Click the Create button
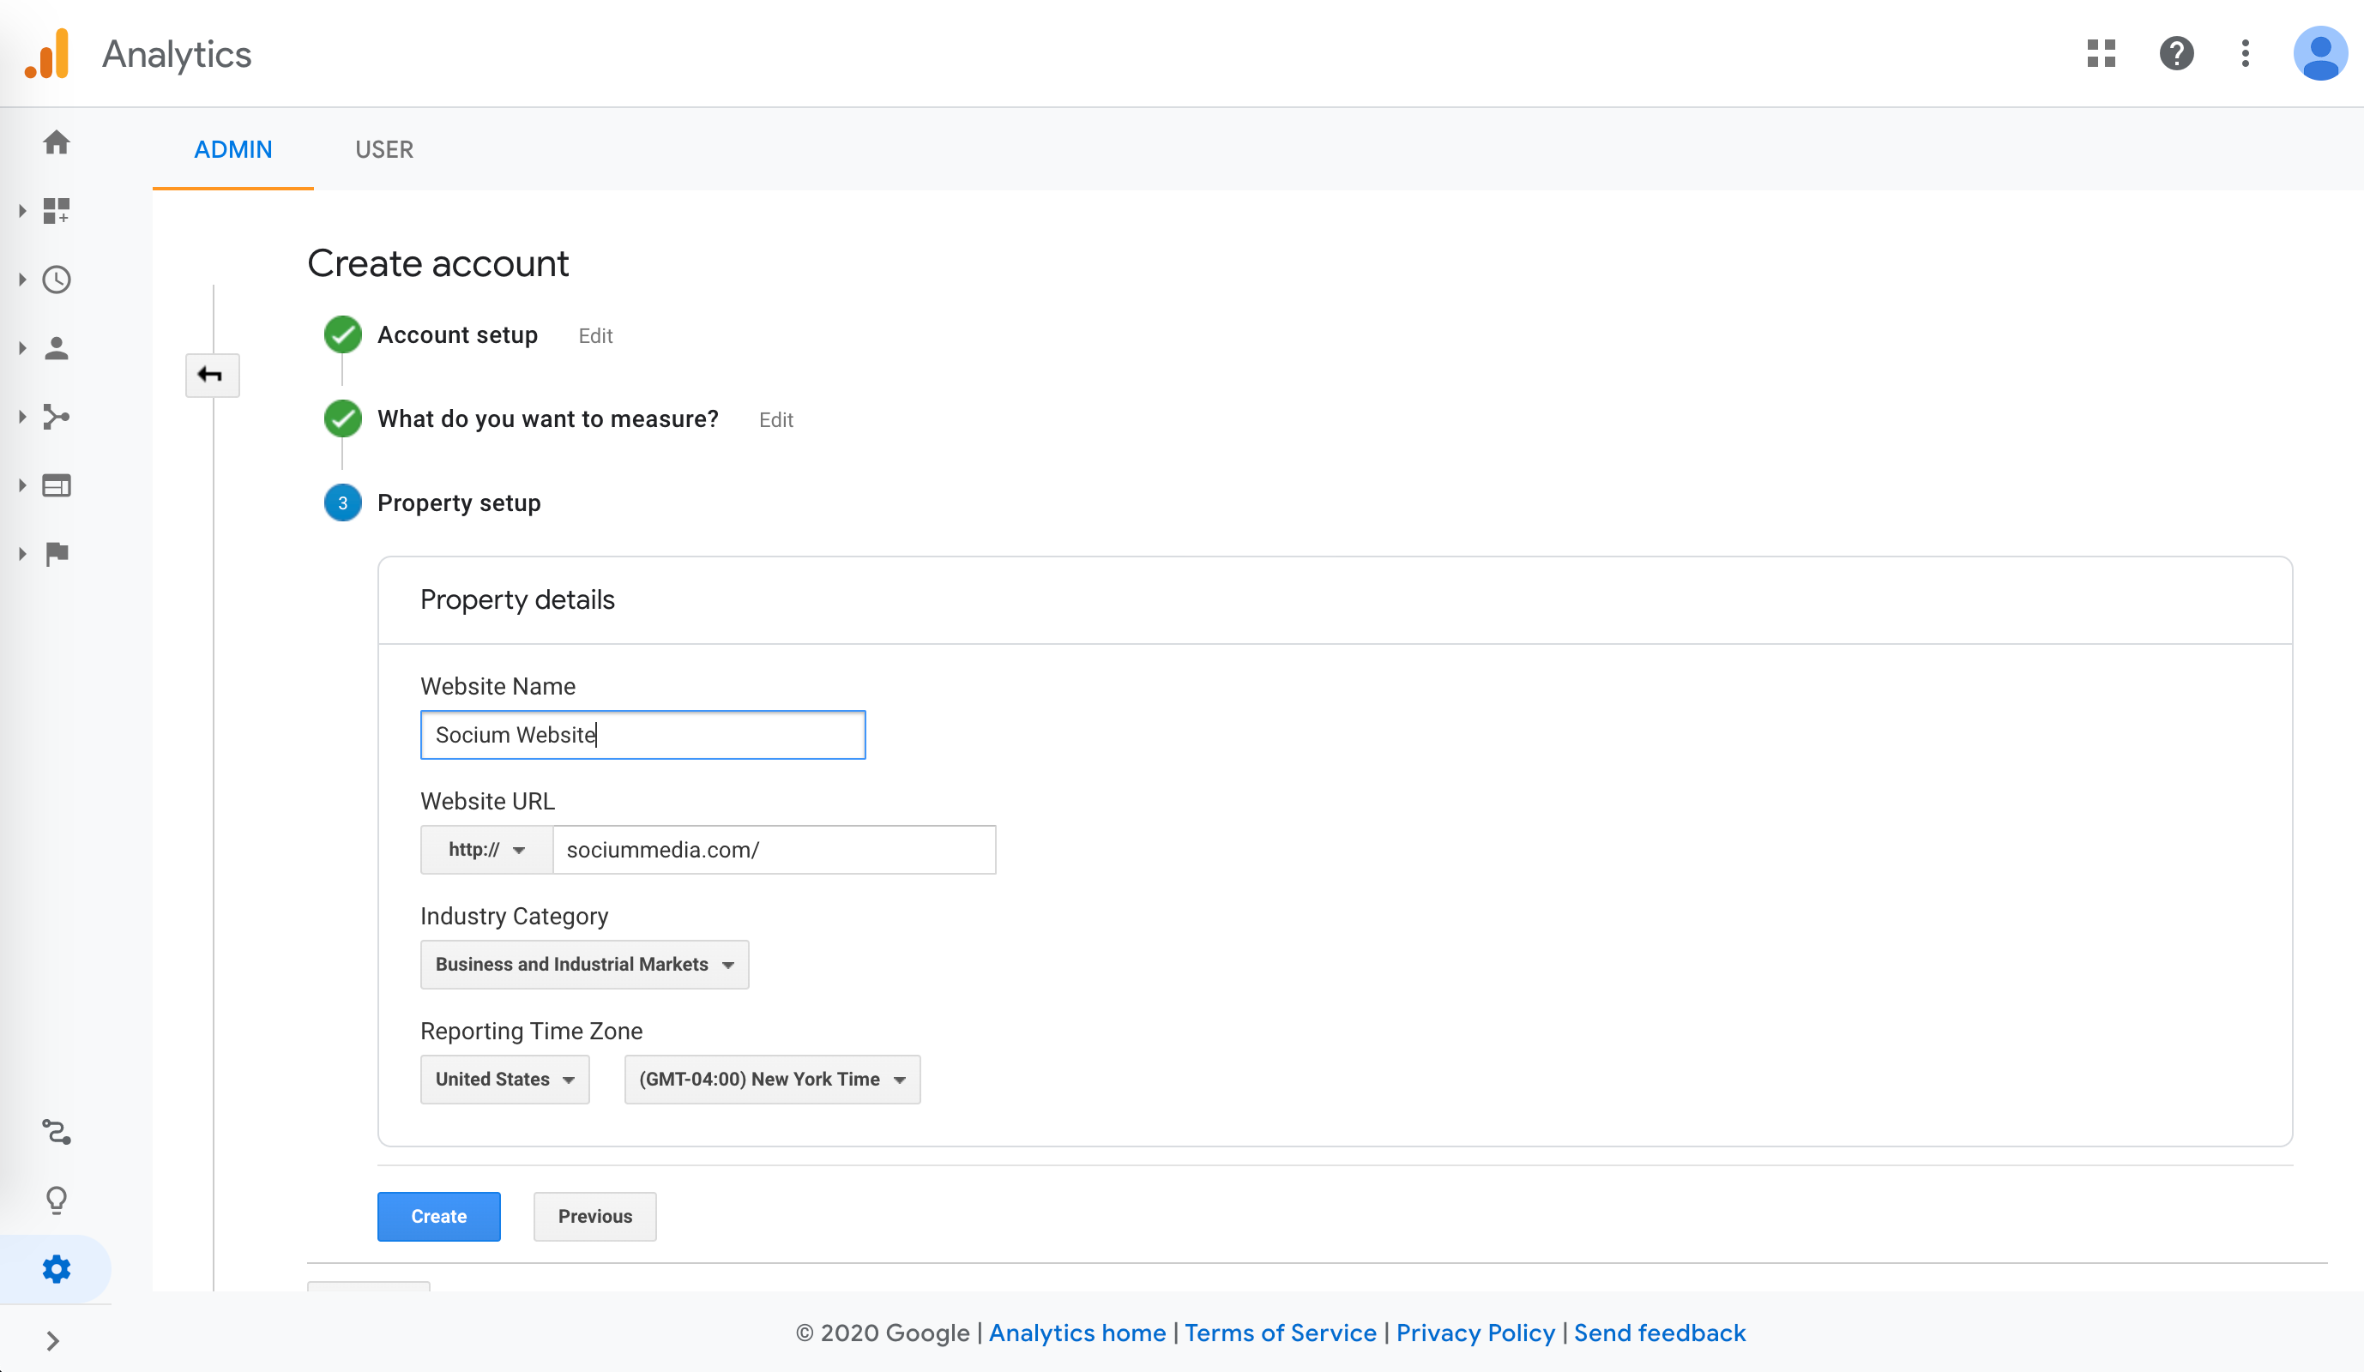Viewport: 2364px width, 1372px height. coord(438,1216)
